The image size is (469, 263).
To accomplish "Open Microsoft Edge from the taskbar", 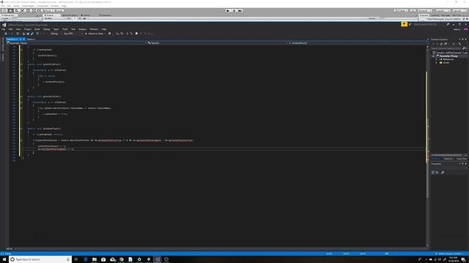I will click(x=86, y=259).
